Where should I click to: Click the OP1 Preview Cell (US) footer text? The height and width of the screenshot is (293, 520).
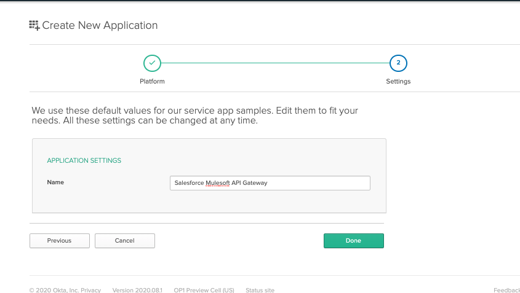204,290
